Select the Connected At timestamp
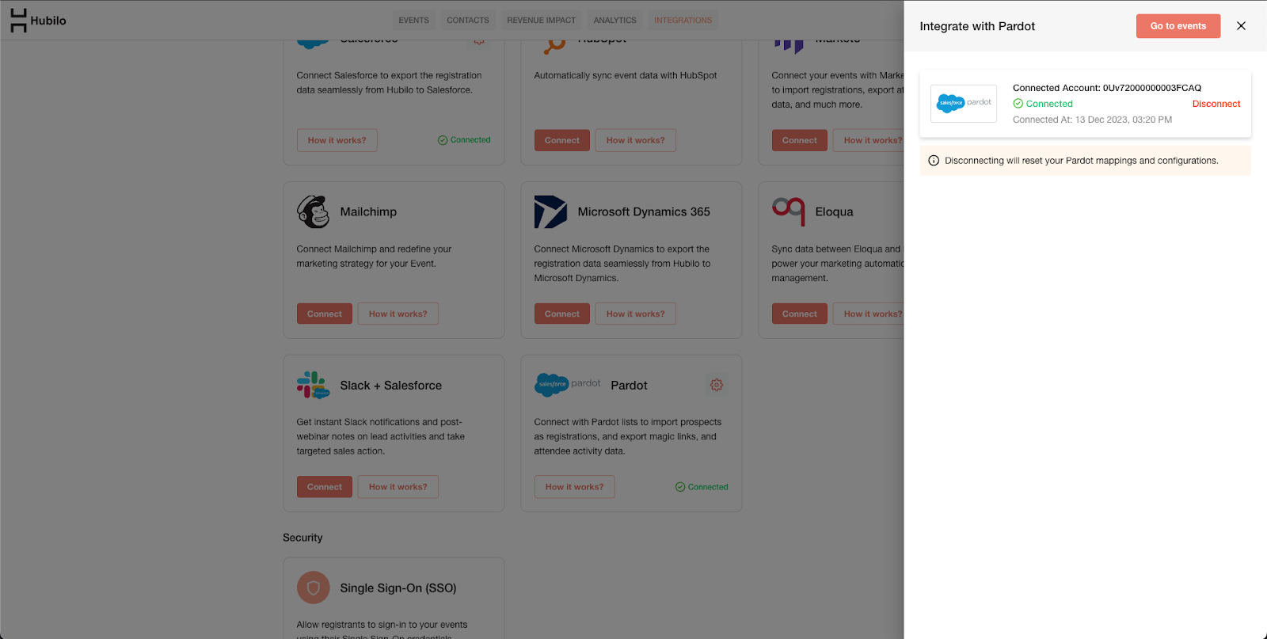 [x=1092, y=120]
